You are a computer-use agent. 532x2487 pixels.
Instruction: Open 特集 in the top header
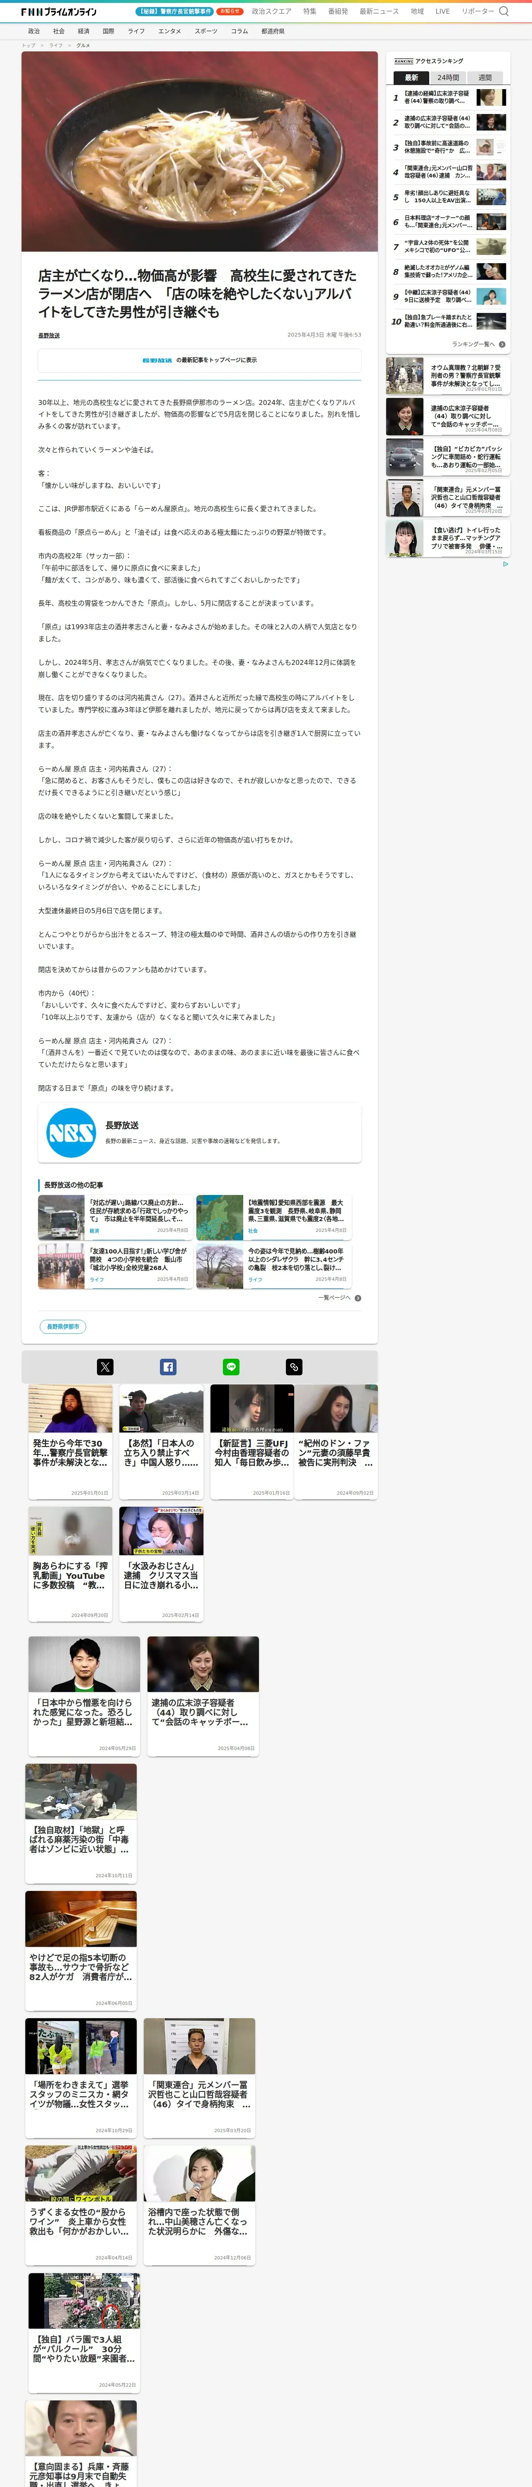click(310, 12)
